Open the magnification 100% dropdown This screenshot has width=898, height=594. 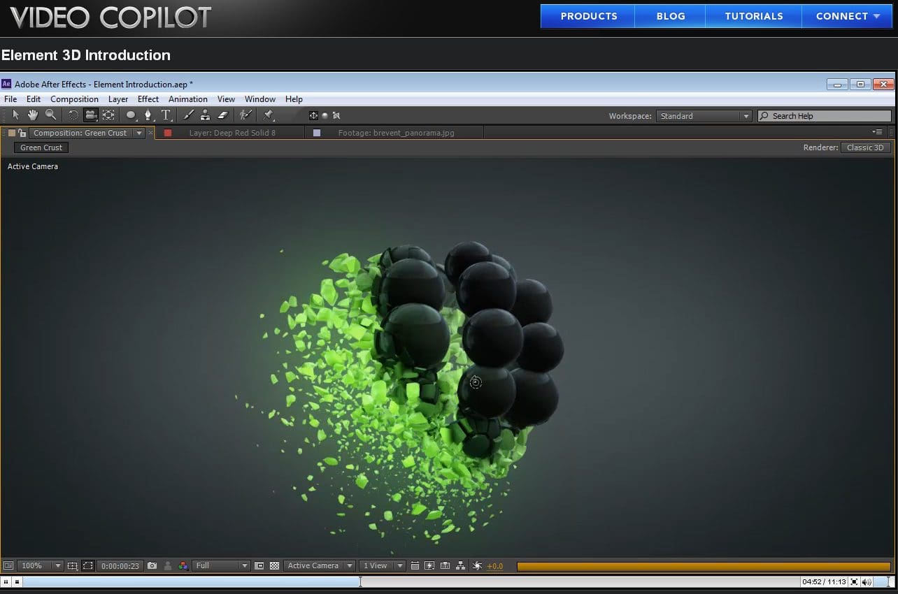click(x=40, y=565)
